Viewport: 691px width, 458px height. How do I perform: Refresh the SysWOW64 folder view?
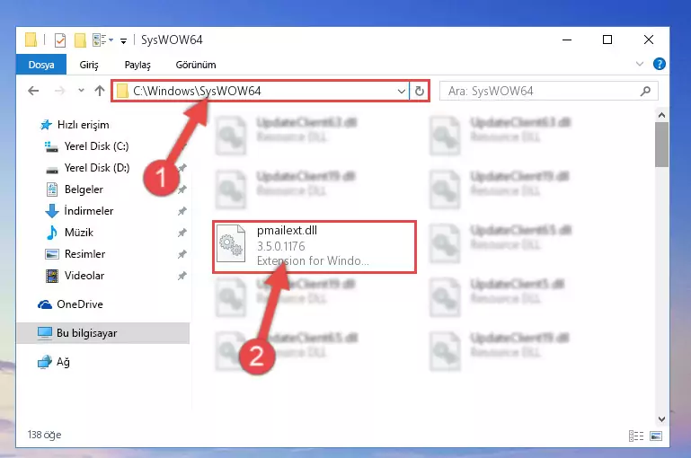(x=420, y=92)
